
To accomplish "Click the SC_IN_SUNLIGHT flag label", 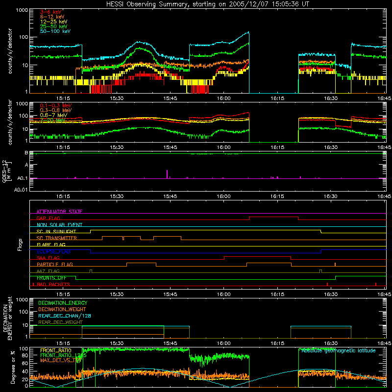I will tap(56, 231).
